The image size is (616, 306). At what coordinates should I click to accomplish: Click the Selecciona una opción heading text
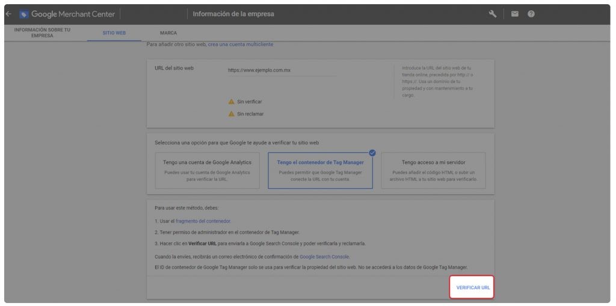coord(237,142)
